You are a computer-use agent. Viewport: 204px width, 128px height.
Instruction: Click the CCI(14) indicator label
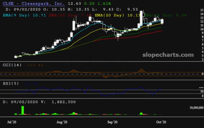[11, 65]
